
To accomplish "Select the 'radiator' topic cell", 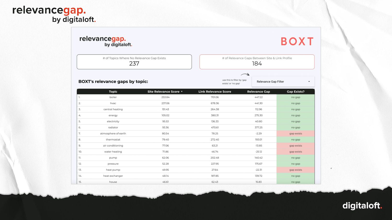I will [x=113, y=127].
